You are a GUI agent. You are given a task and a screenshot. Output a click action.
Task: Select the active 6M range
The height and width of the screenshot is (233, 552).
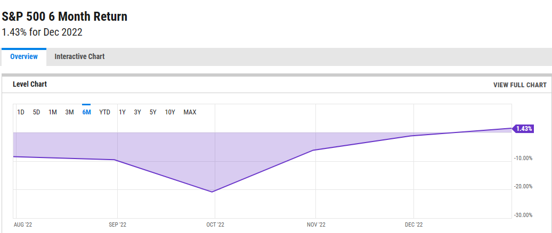pos(87,112)
